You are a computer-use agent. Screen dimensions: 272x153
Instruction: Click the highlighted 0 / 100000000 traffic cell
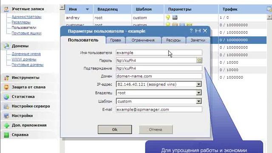(242, 40)
